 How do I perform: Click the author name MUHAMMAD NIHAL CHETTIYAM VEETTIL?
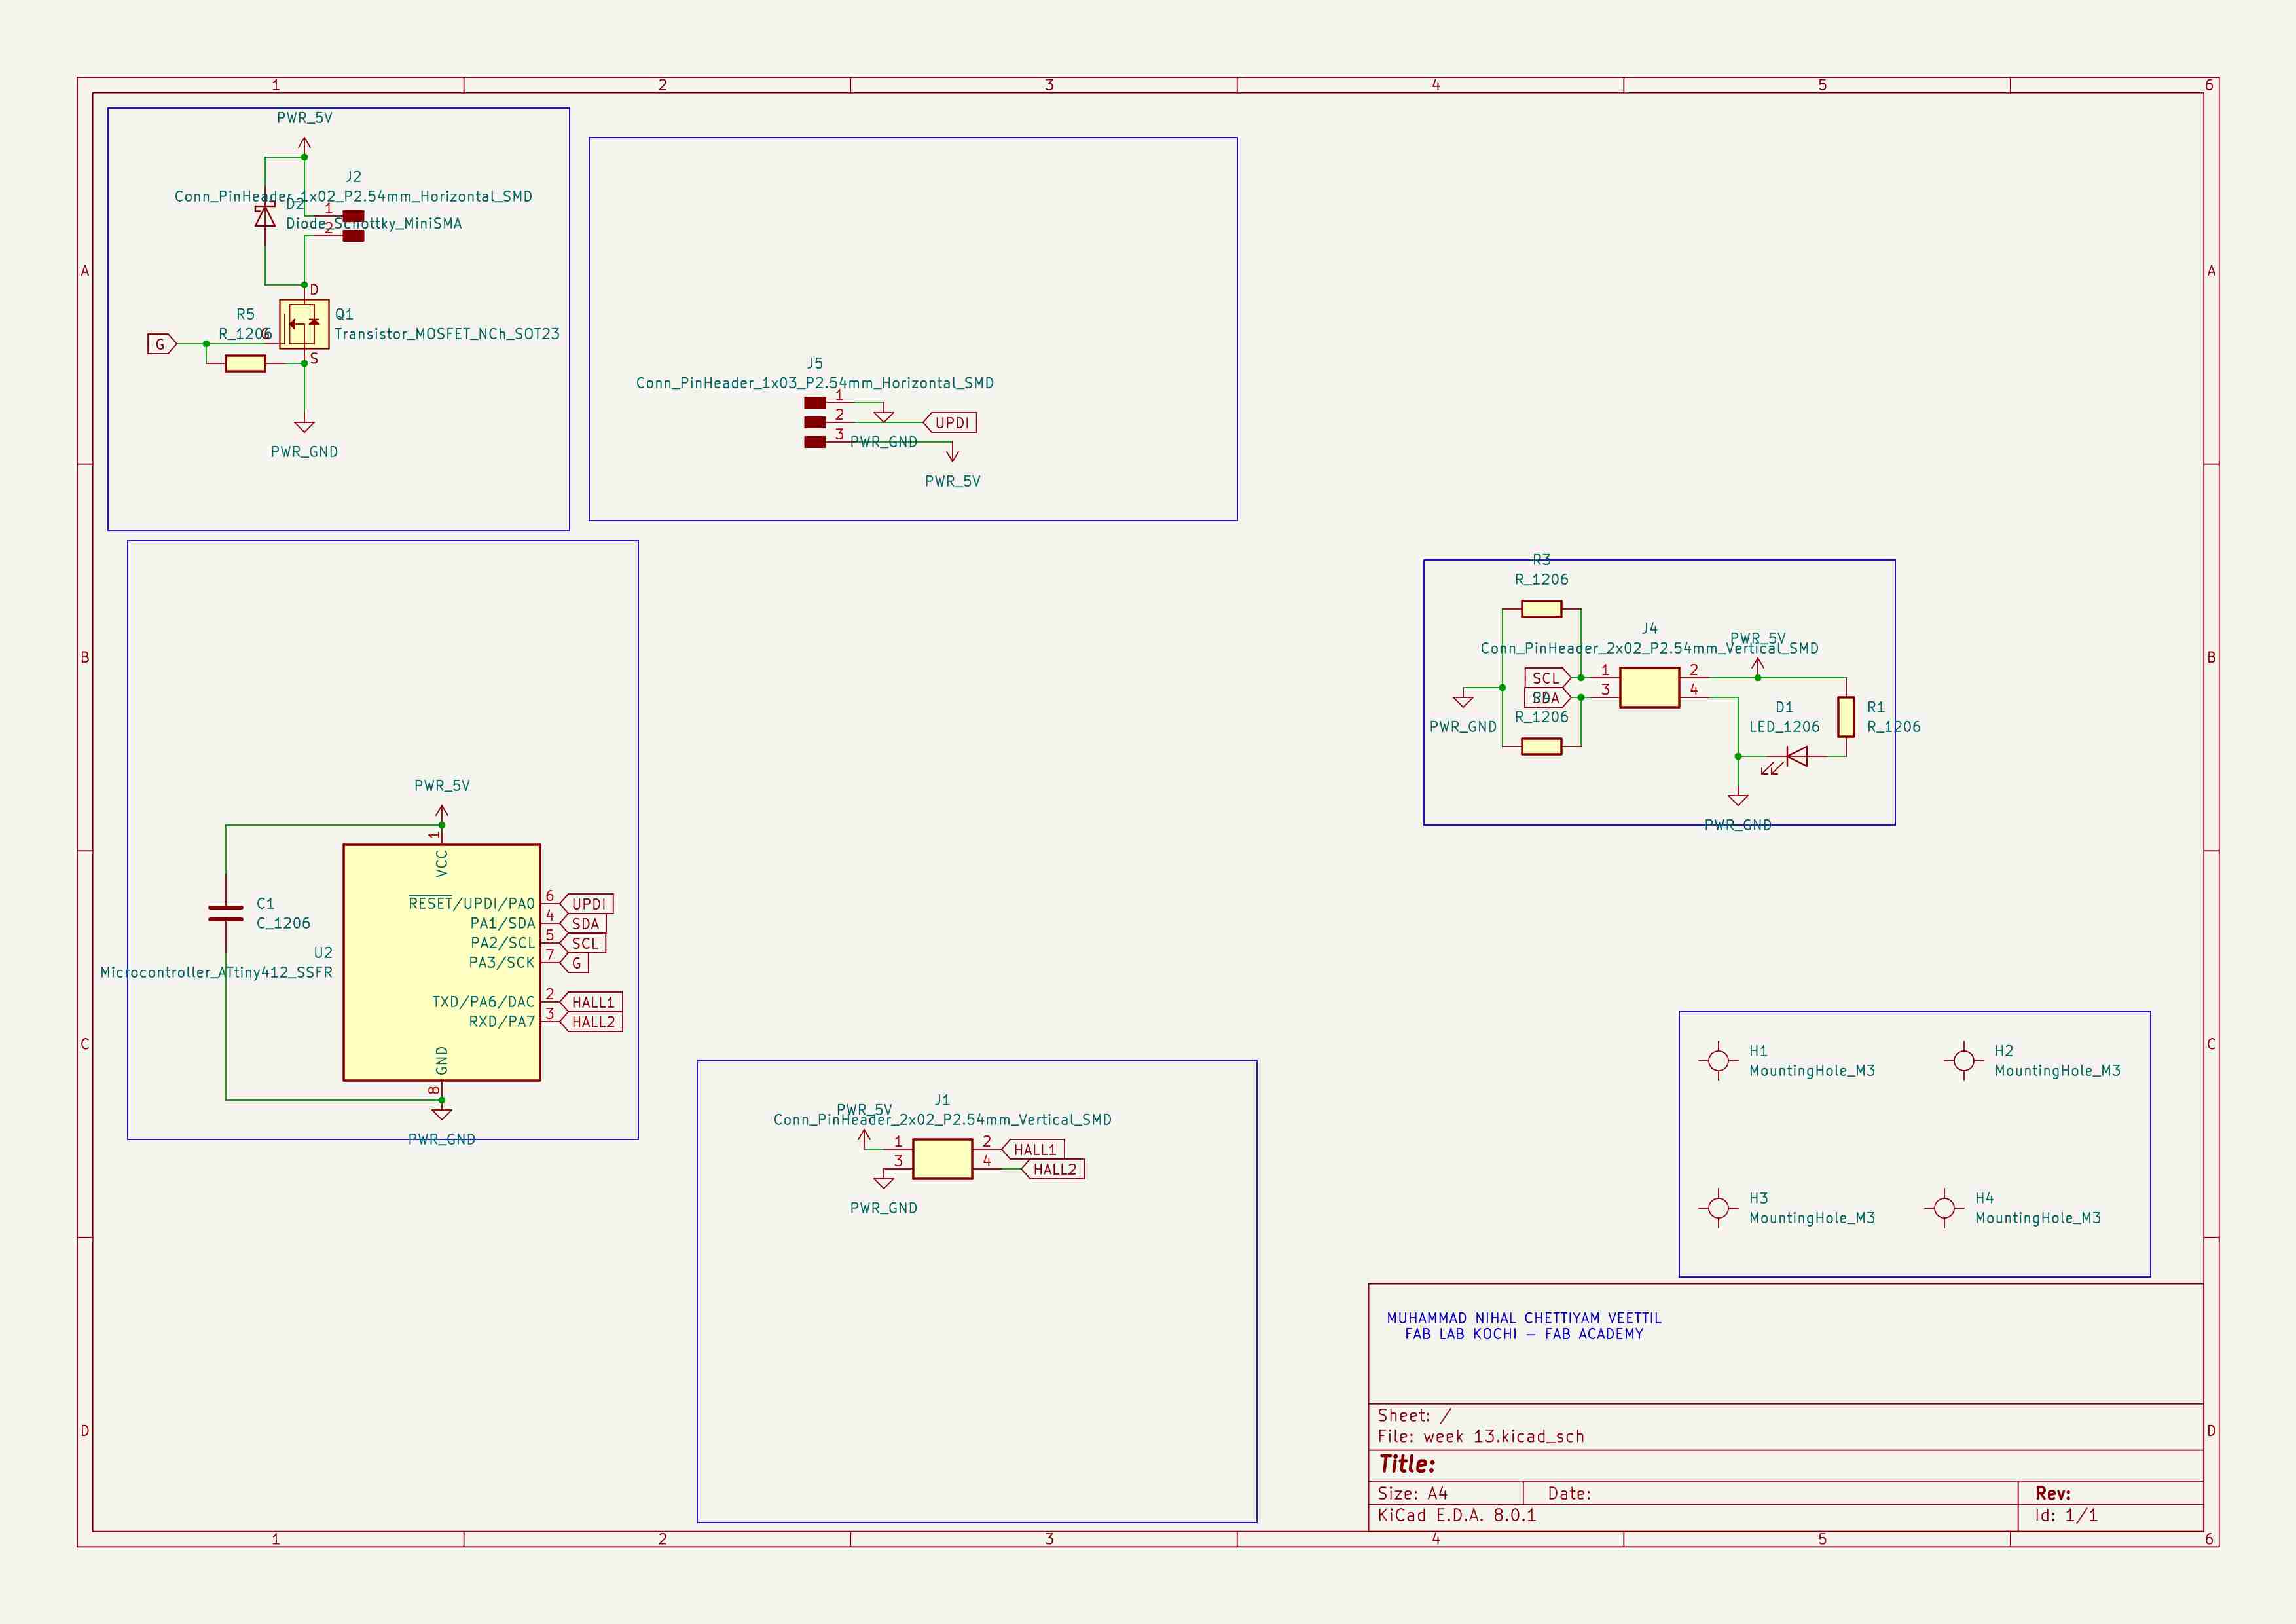point(1524,1319)
